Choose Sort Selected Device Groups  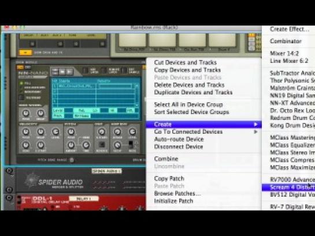coord(191,112)
